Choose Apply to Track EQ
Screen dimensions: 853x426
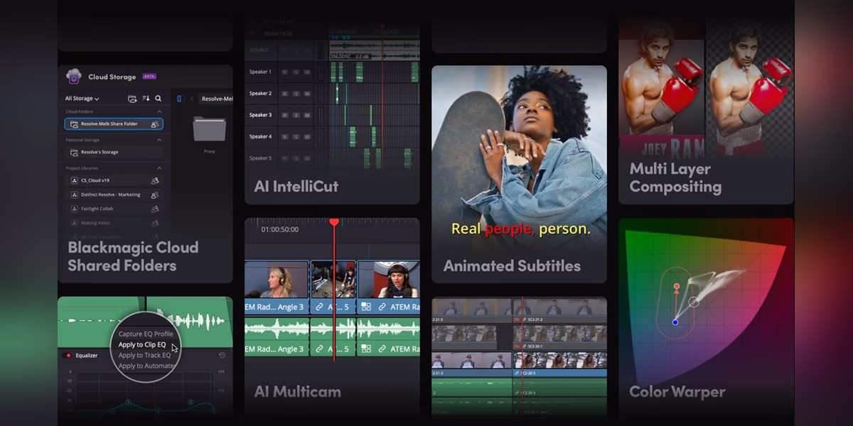[144, 355]
